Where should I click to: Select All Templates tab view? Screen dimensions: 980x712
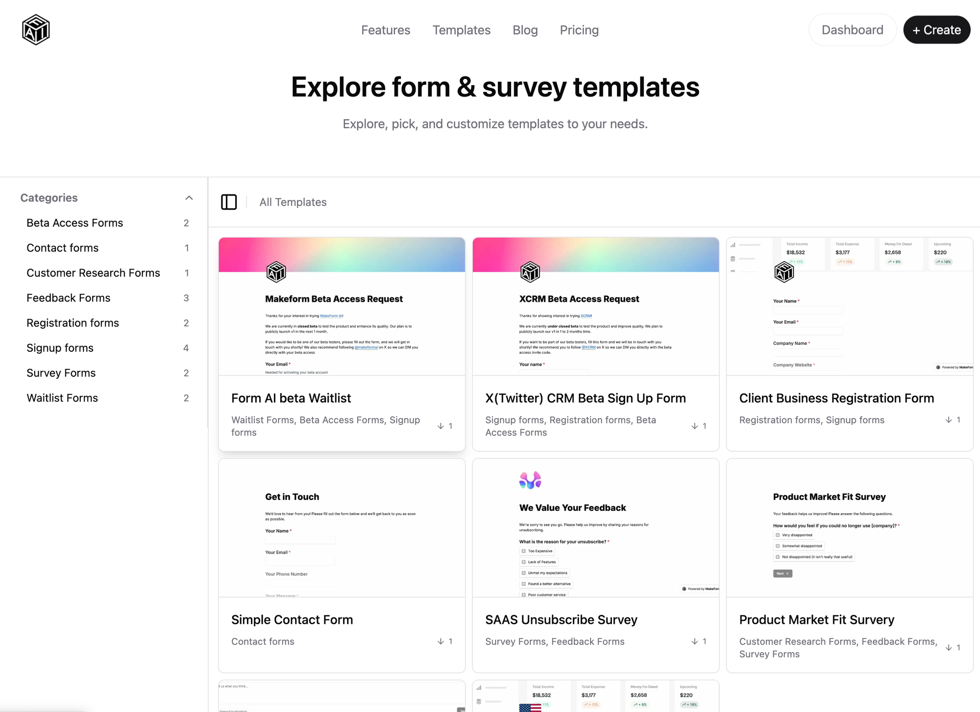point(293,201)
